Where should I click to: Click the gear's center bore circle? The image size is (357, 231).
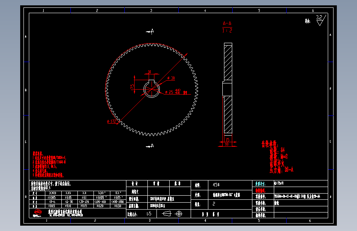coord(152,89)
